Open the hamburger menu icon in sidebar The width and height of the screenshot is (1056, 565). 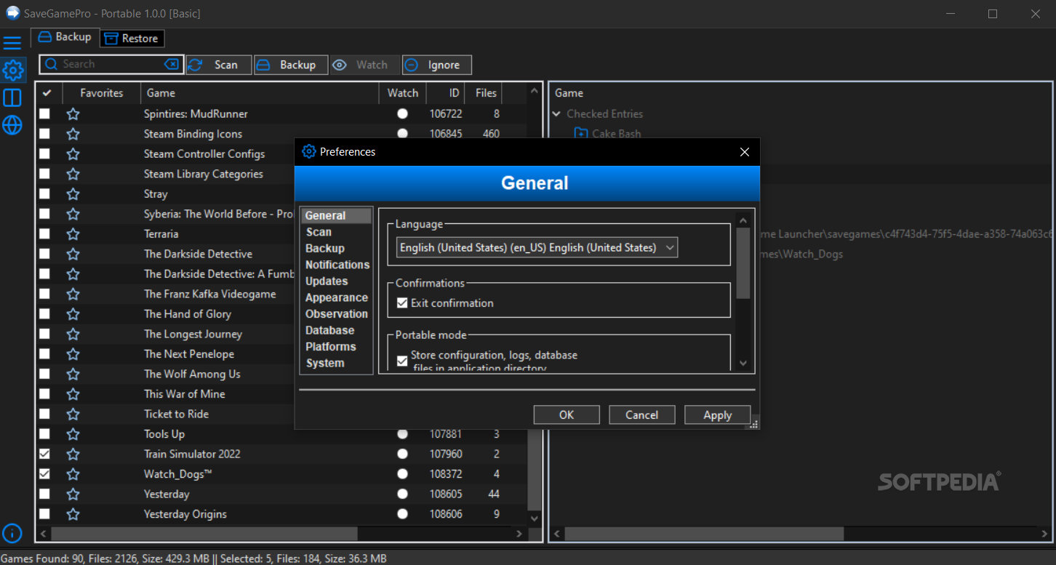pos(12,42)
